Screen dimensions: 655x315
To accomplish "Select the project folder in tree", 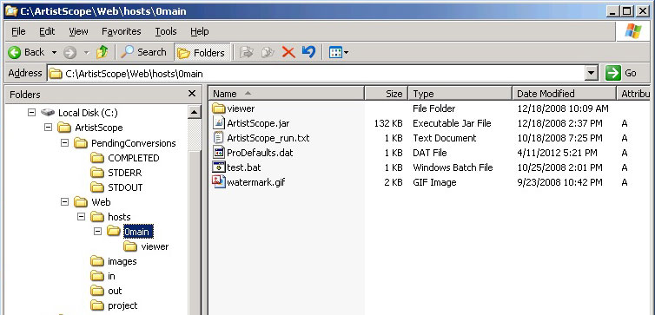I will click(122, 305).
